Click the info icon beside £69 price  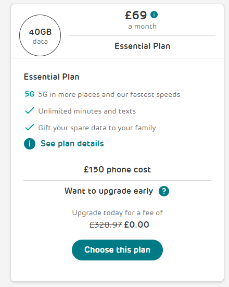click(x=154, y=15)
